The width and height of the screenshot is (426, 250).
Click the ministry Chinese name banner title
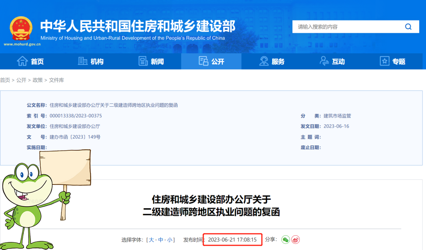tap(138, 26)
